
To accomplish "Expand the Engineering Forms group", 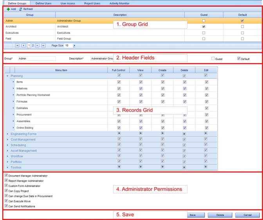I will (x=7, y=134).
